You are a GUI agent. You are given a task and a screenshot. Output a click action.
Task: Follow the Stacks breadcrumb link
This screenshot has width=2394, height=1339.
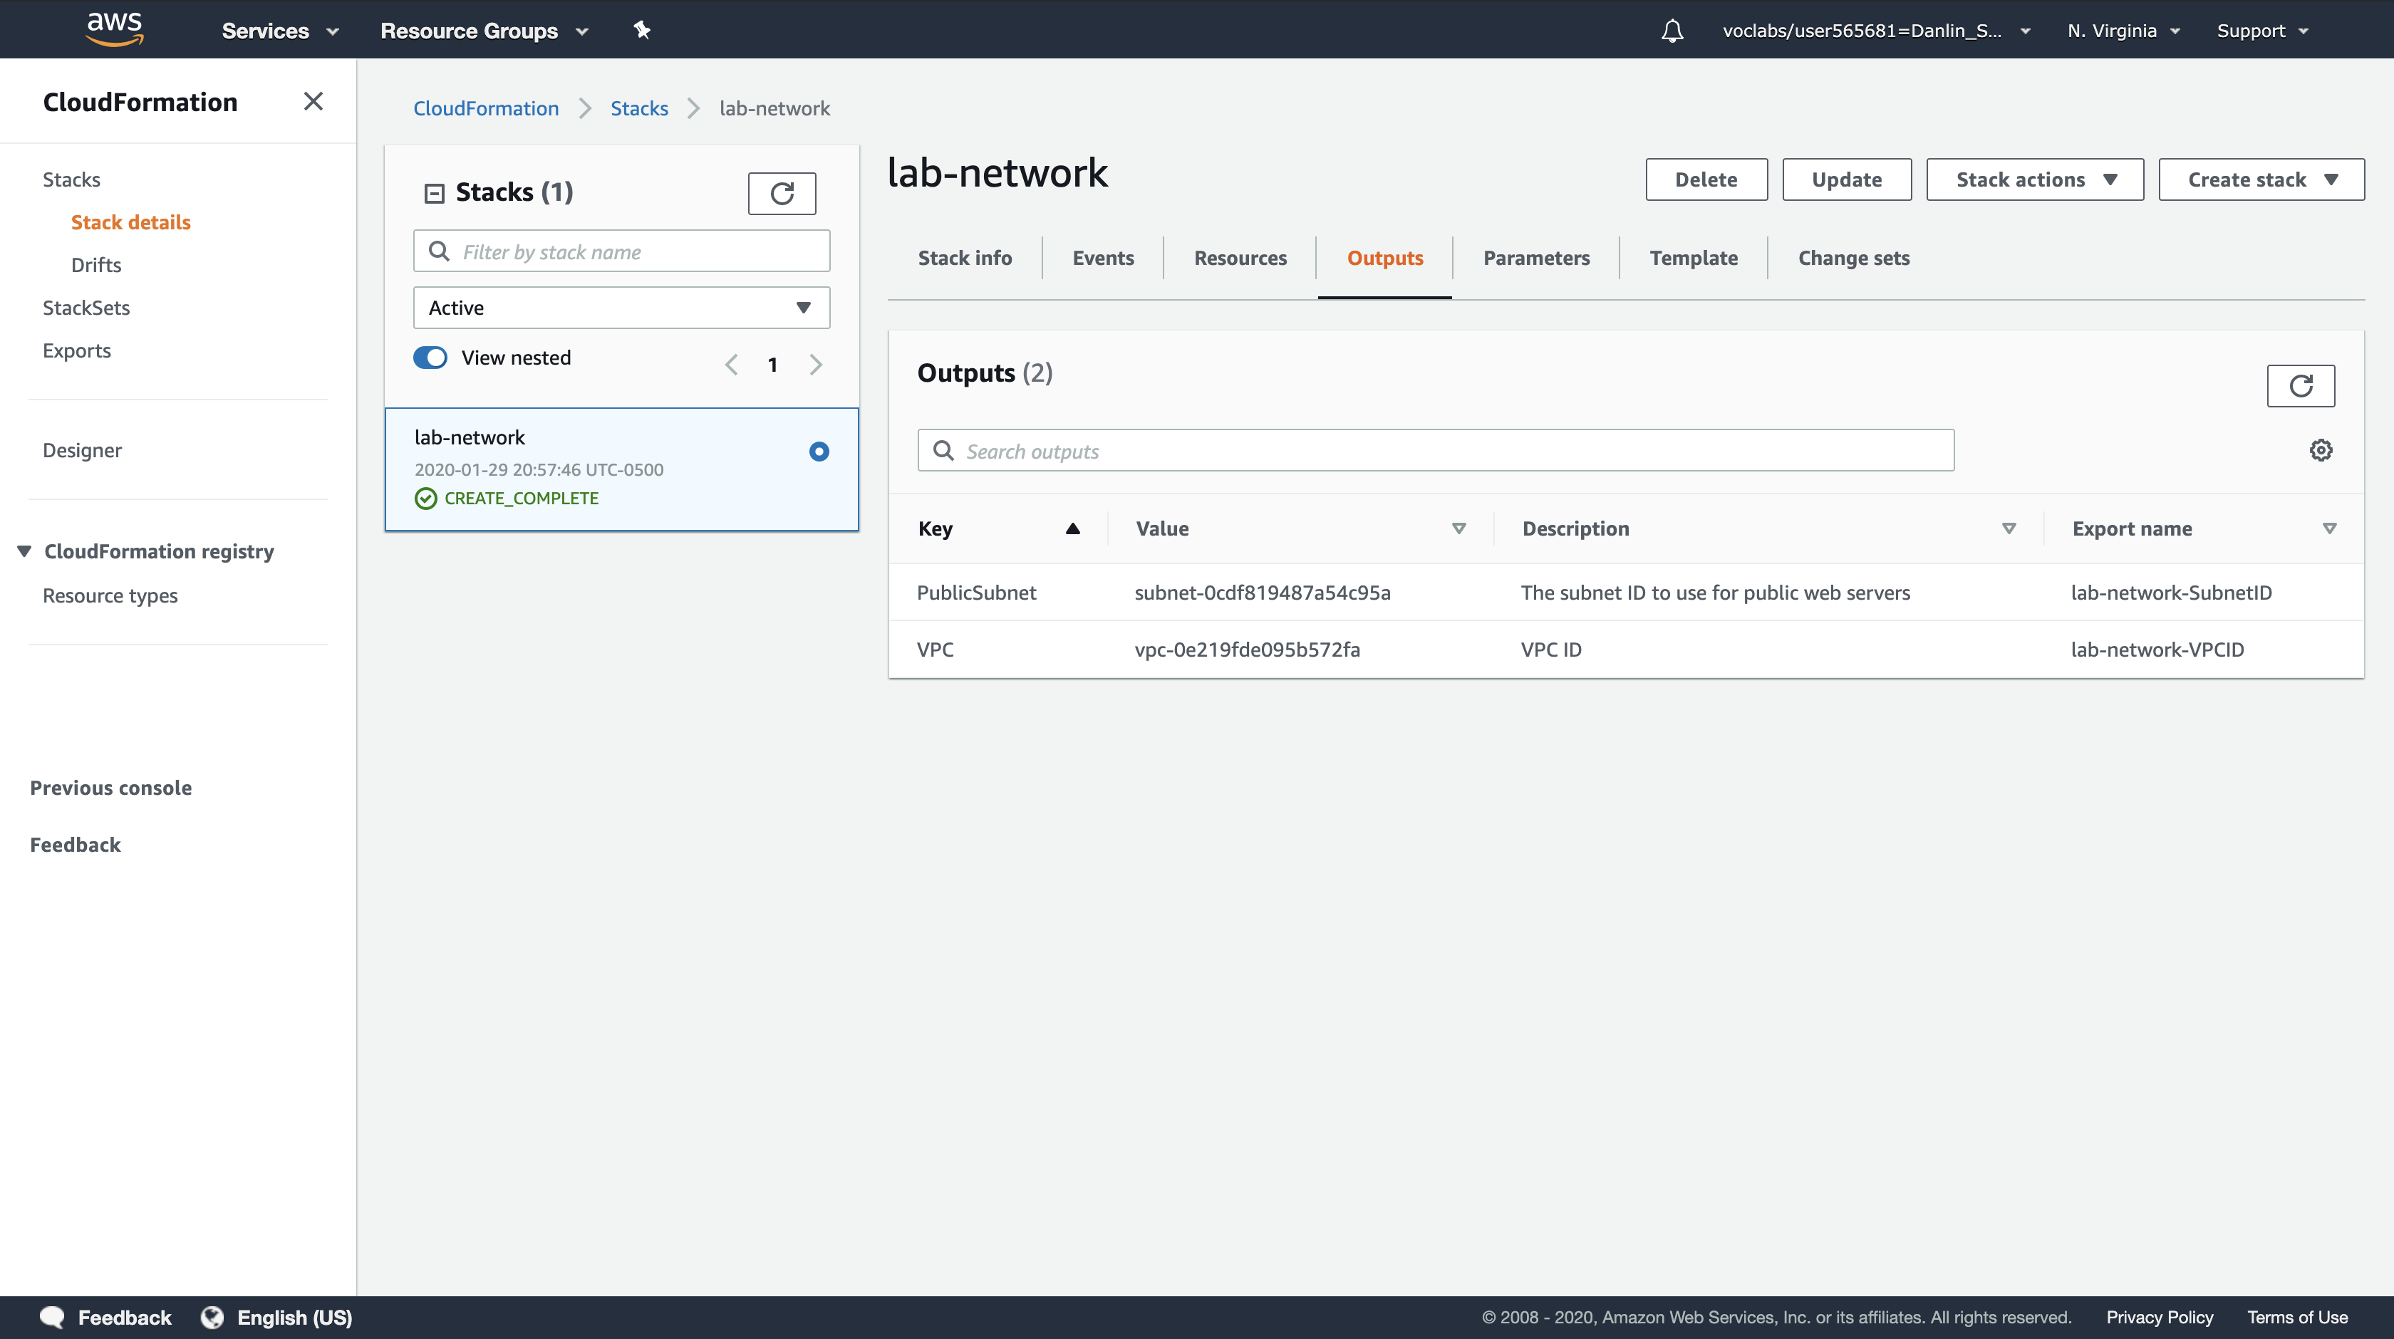coord(638,109)
